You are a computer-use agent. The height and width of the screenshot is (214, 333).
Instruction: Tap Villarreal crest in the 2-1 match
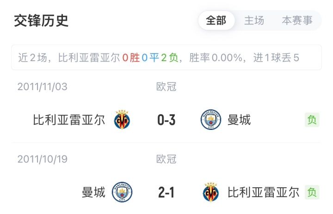211,192
